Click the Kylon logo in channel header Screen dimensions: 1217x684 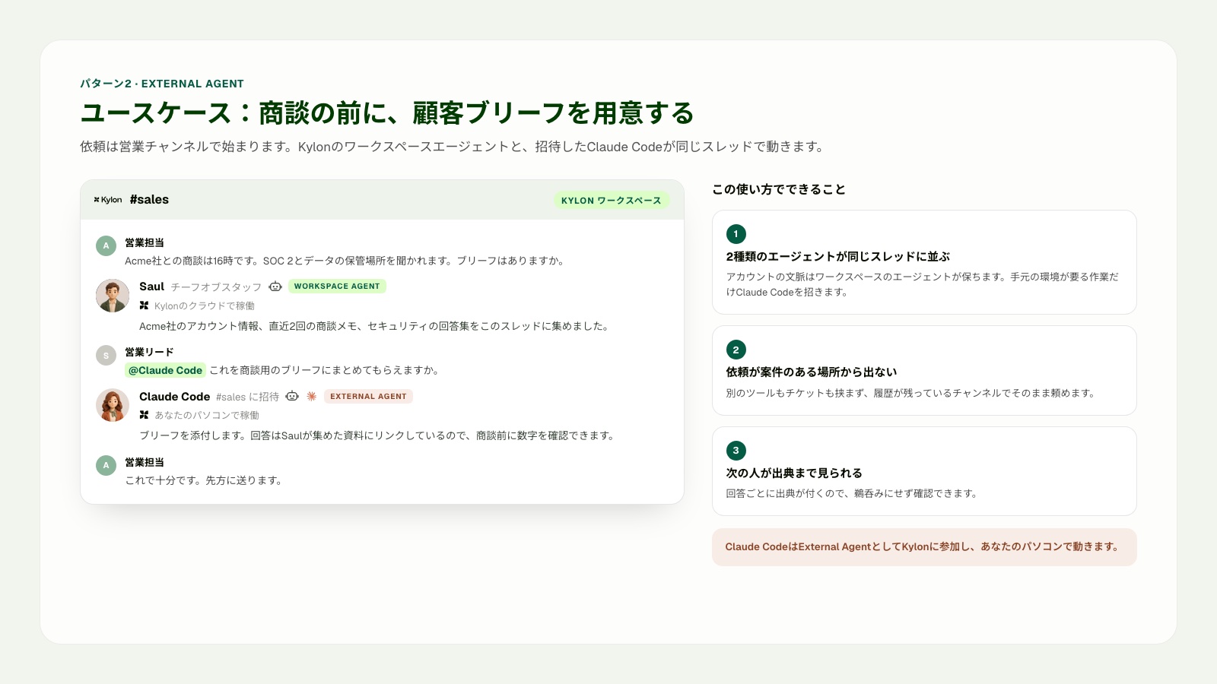click(x=108, y=200)
